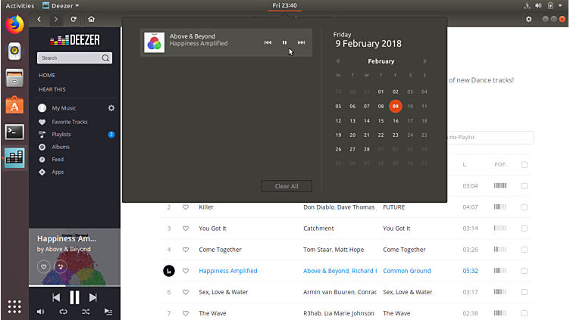Go to next month in the calendar
The height and width of the screenshot is (320, 570).
tap(425, 61)
